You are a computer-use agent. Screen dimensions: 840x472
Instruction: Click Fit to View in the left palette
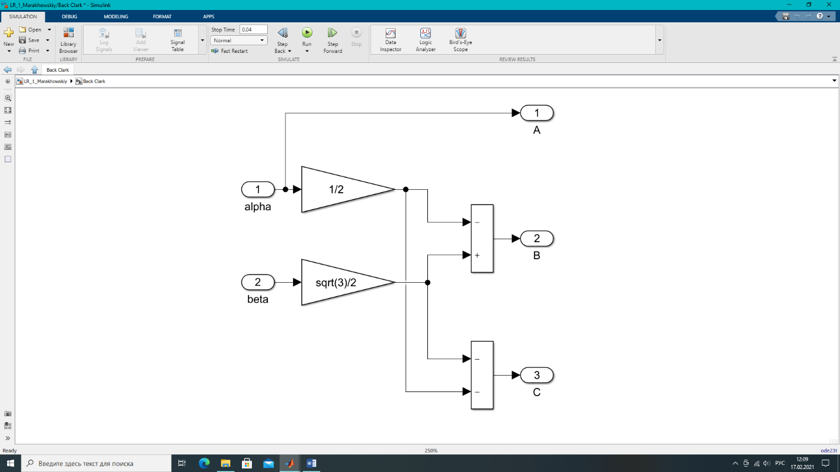pos(8,110)
